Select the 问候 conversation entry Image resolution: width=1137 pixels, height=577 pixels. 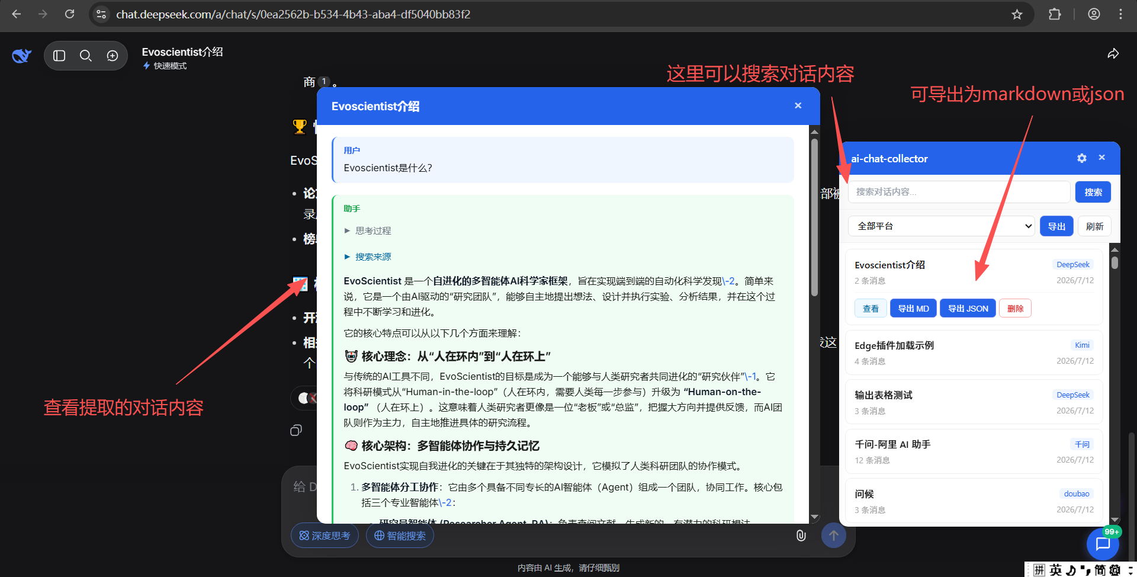pos(974,501)
